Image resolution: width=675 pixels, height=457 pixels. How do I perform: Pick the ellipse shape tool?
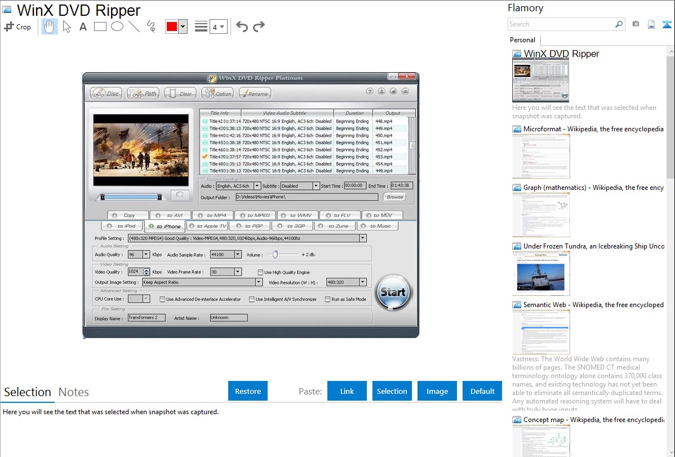pyautogui.click(x=117, y=26)
